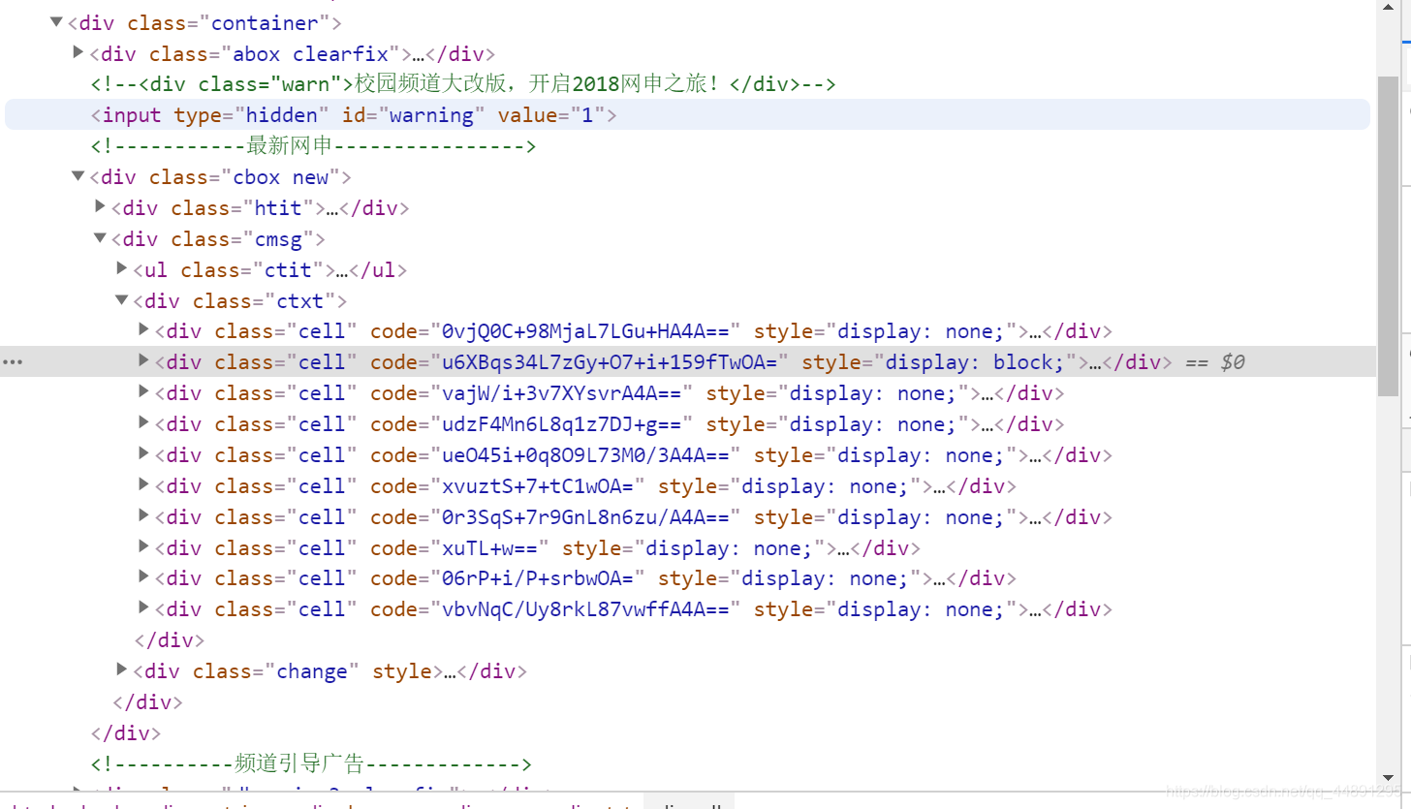Click the ellipsis inside the ul "ctit"
Viewport: 1411px width, 809px height.
tap(341, 270)
